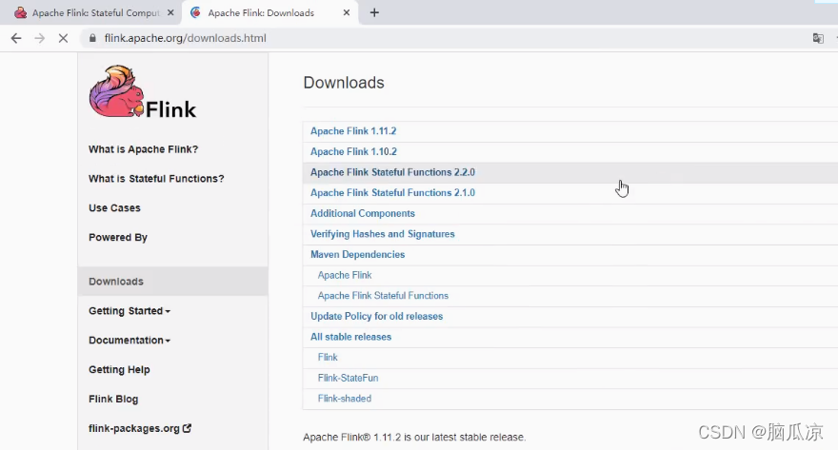Open the Flink-shaded sub-link
Screen dimensions: 838x450
pyautogui.click(x=344, y=399)
